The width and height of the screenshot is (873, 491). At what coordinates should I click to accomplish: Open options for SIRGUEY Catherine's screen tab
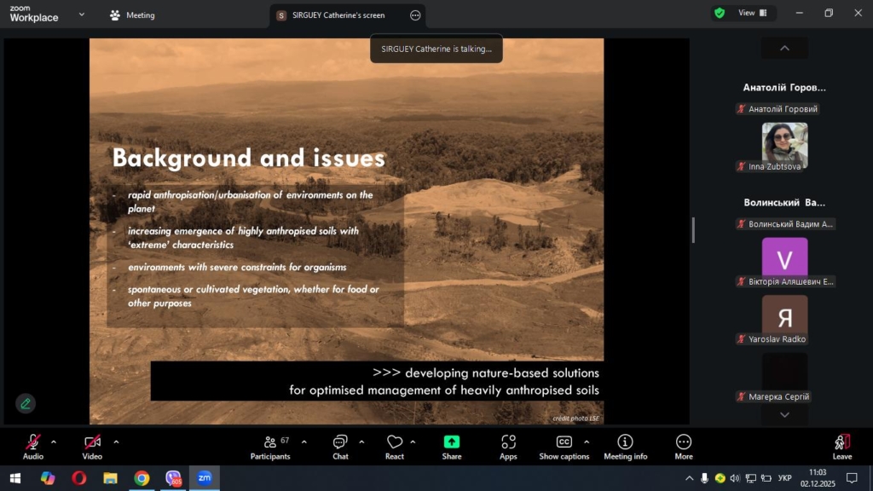pyautogui.click(x=415, y=15)
